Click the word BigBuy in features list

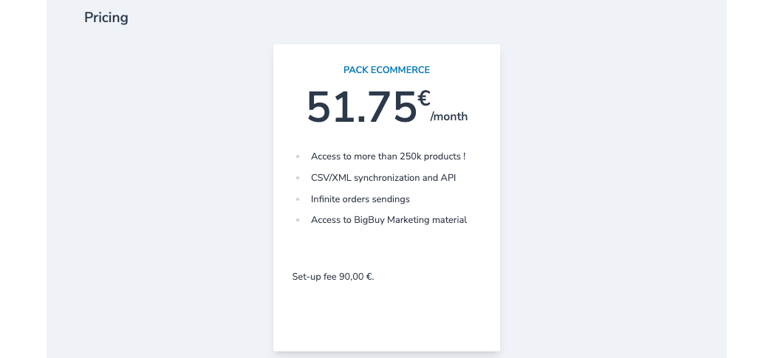click(369, 221)
